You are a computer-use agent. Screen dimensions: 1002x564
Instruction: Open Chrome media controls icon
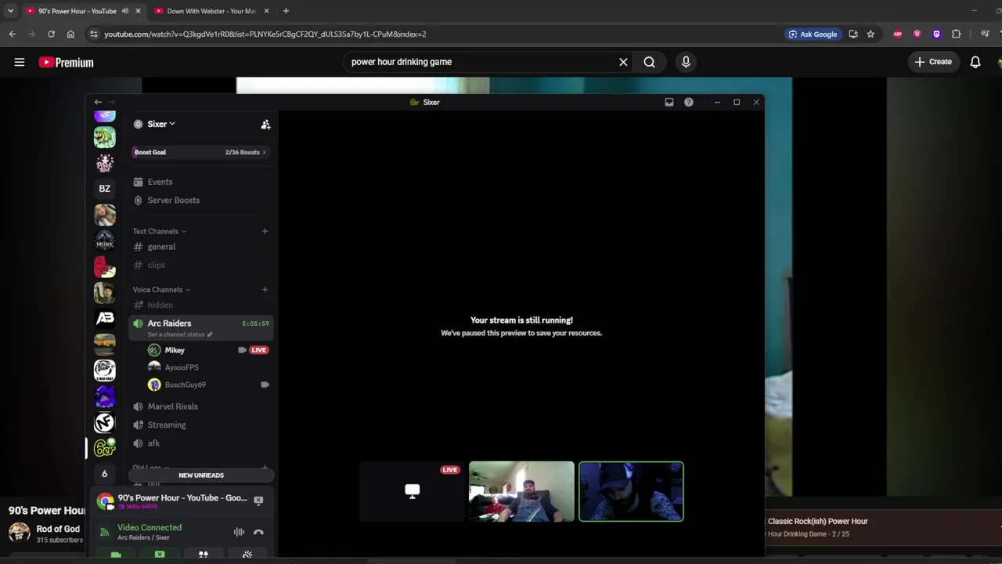point(985,34)
